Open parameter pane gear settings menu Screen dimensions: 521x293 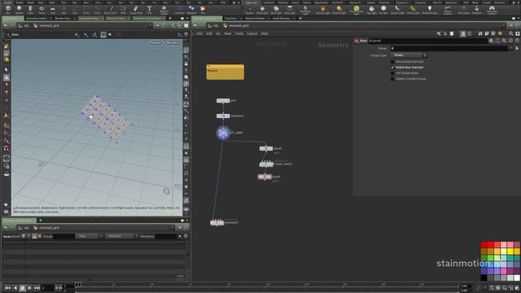coord(491,41)
